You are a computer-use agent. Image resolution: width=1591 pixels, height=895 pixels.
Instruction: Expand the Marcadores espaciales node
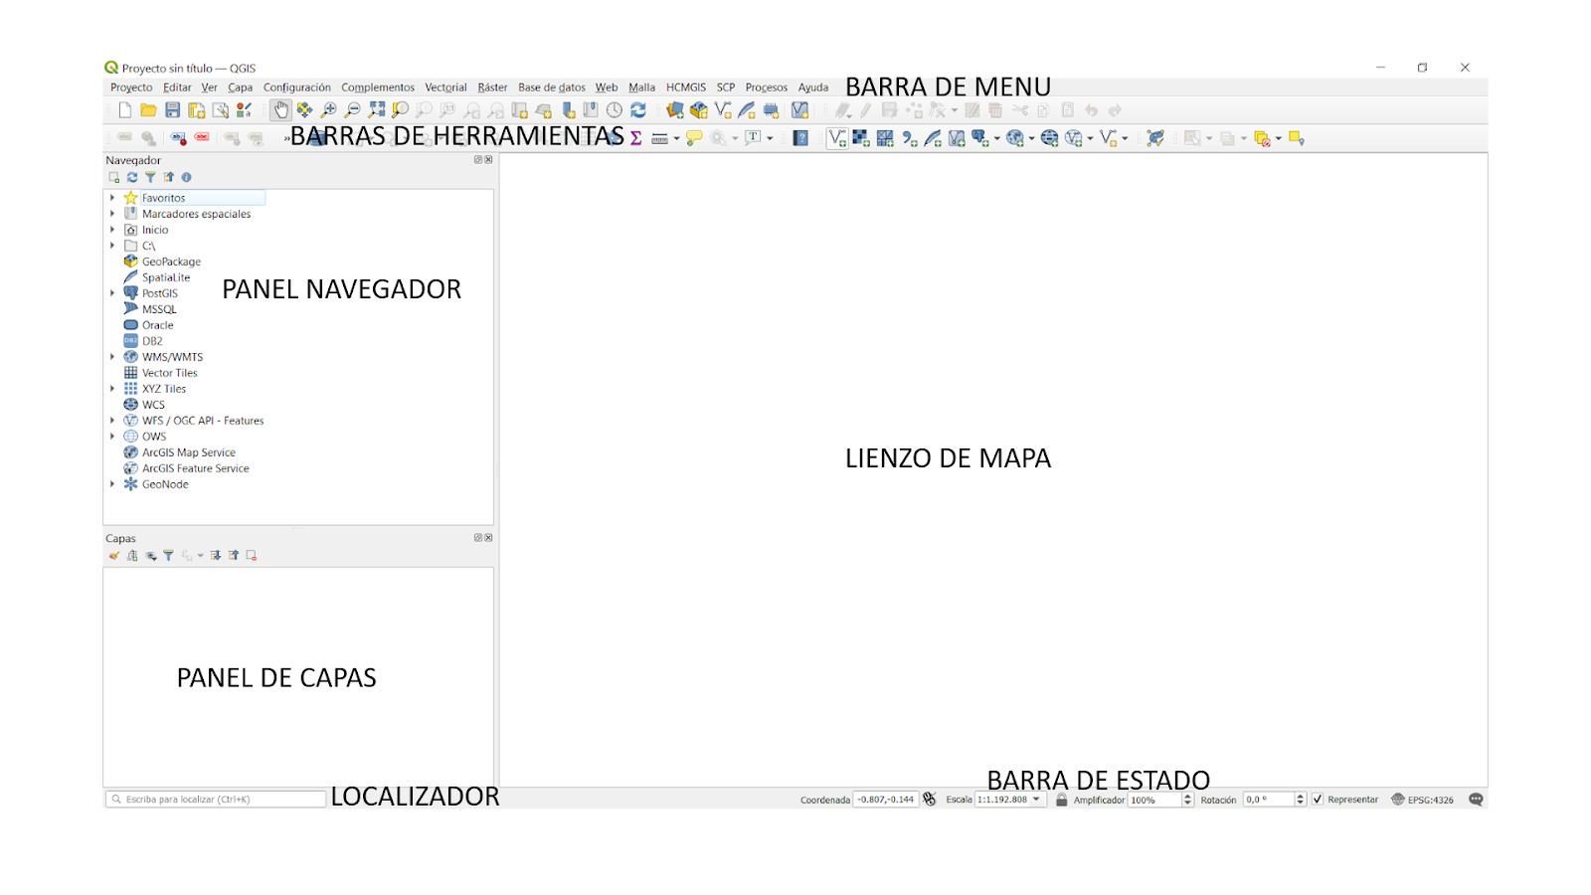click(x=112, y=214)
